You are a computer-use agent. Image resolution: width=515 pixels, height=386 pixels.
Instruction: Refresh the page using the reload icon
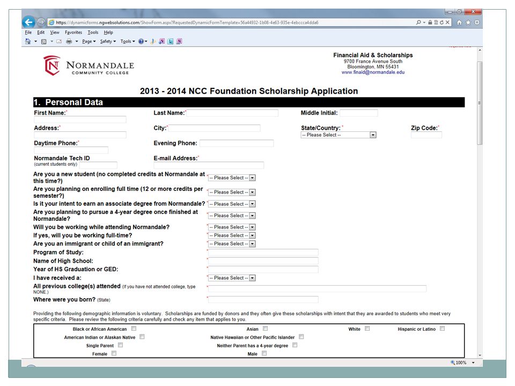coord(442,23)
